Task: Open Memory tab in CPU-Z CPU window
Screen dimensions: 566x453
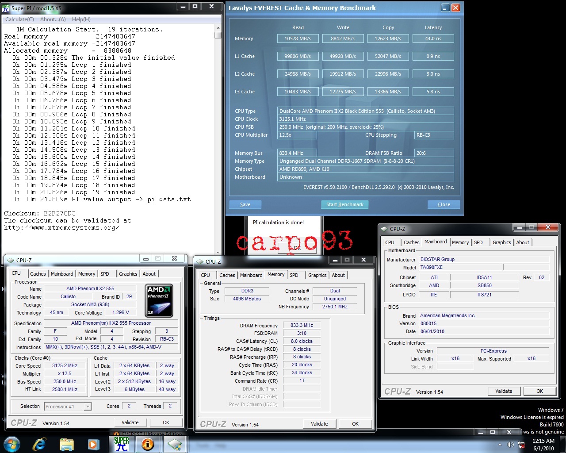Action: 87,274
